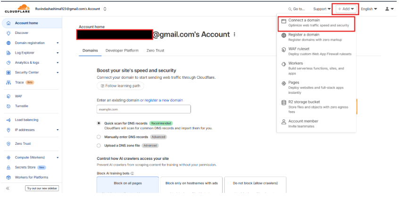399x207 pixels.
Task: Select Quick scan for DNS records
Action: pos(99,123)
